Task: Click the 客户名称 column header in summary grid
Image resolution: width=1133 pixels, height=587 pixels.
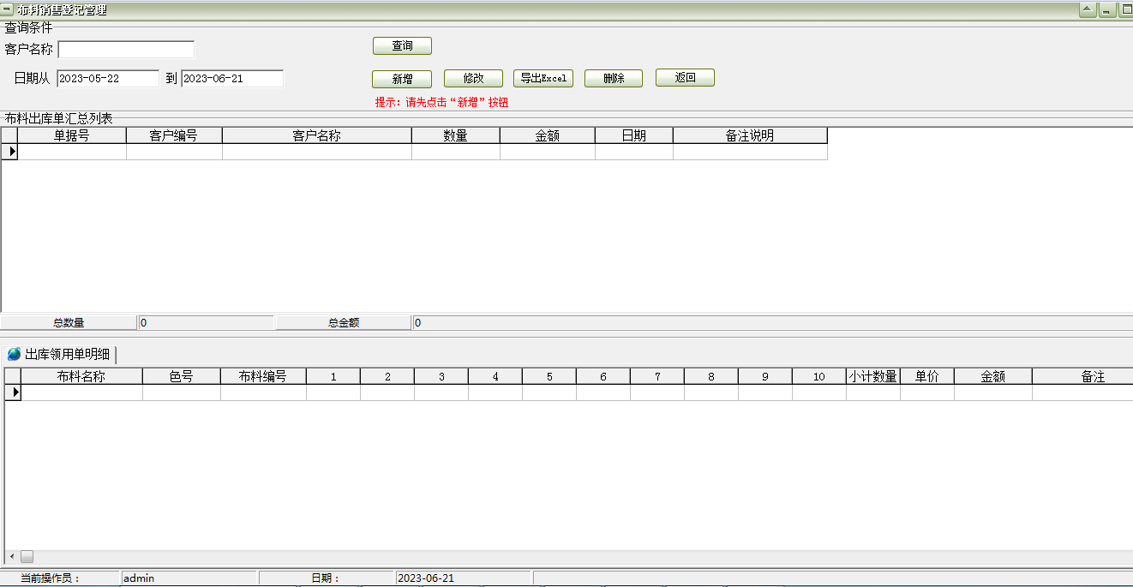Action: pos(317,135)
